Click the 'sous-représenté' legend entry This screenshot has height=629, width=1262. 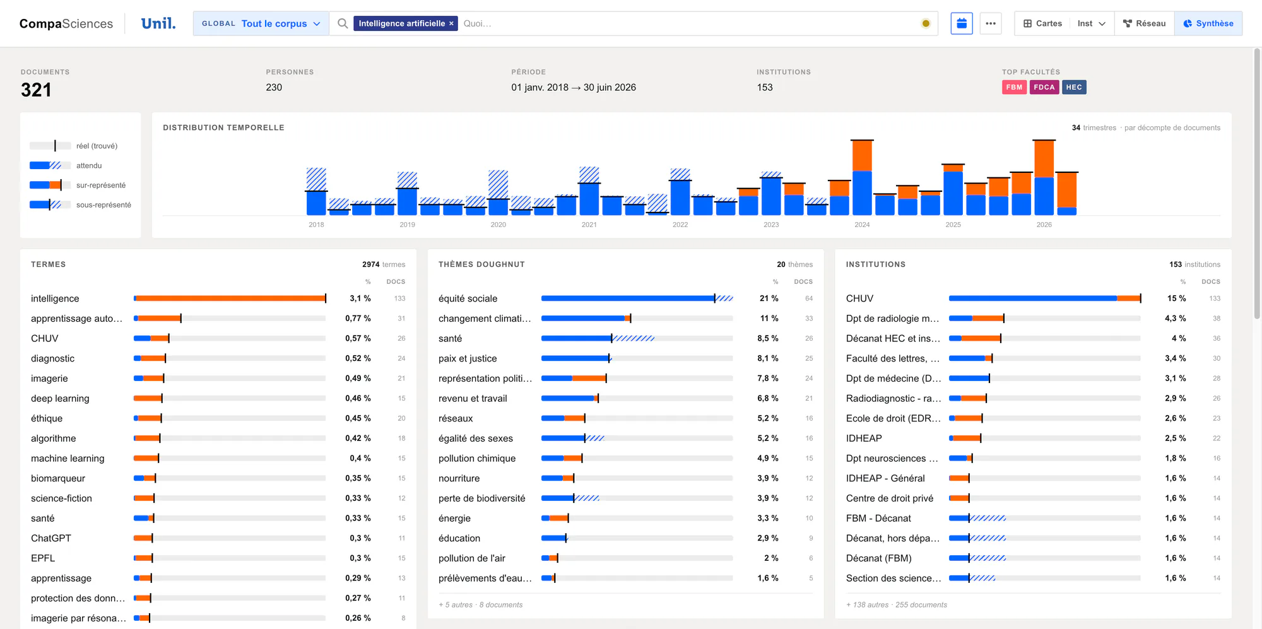point(81,204)
